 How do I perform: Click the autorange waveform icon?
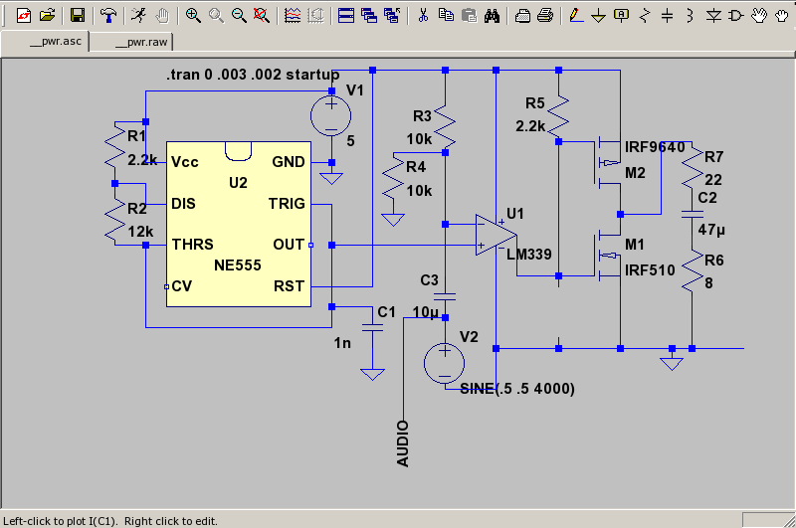(293, 16)
